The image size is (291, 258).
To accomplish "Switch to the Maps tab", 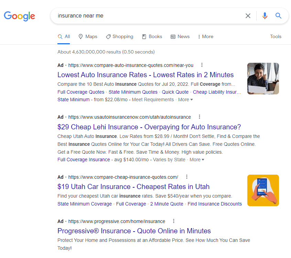I will pos(88,36).
